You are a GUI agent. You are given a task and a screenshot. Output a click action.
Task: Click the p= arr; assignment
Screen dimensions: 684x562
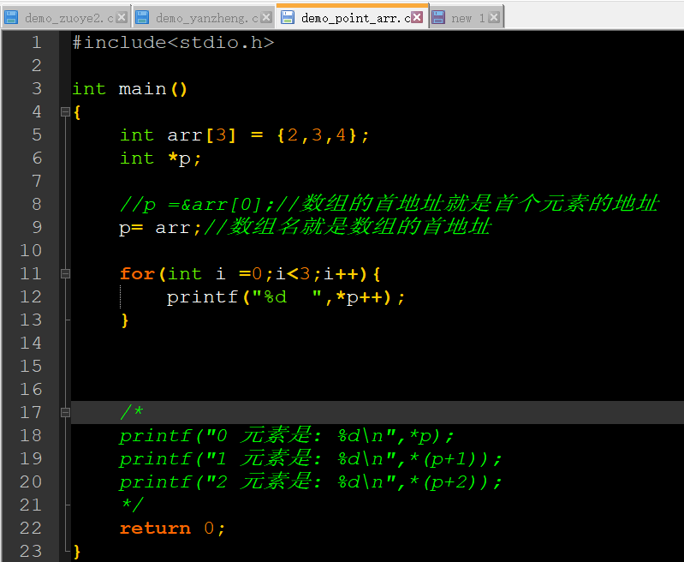pyautogui.click(x=160, y=228)
